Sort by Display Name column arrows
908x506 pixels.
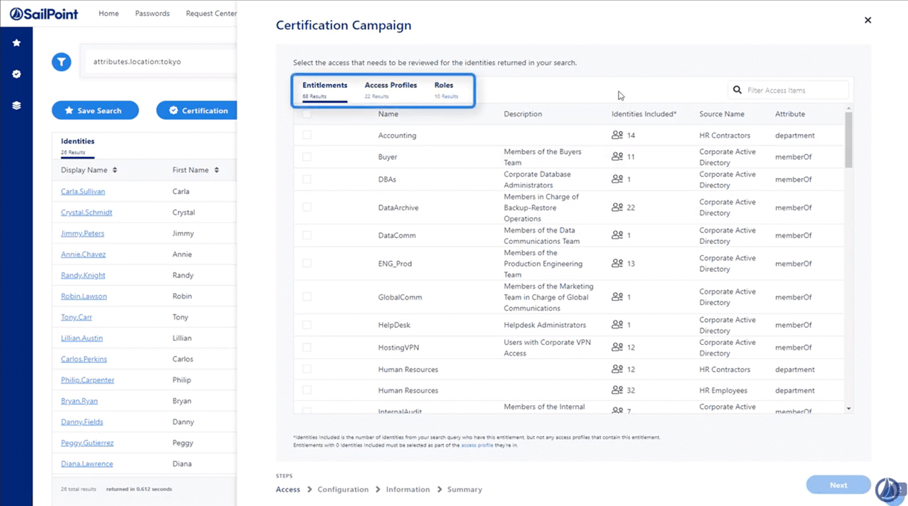pyautogui.click(x=115, y=170)
